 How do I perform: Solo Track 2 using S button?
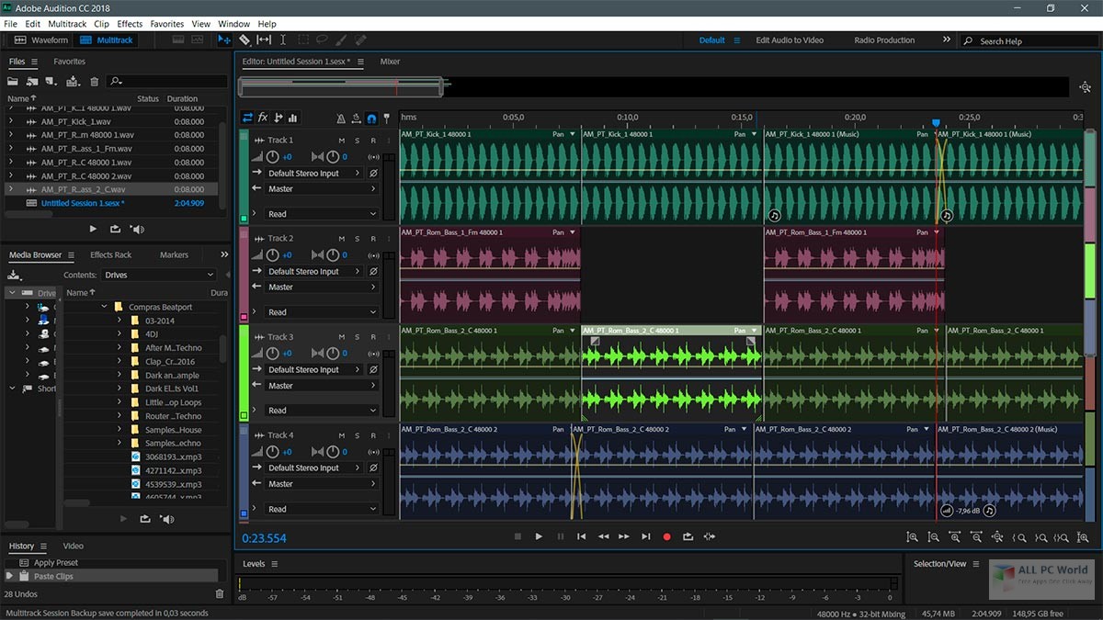(358, 239)
